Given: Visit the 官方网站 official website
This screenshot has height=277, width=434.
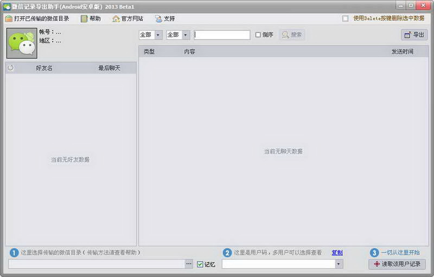Looking at the screenshot, I should coord(127,18).
